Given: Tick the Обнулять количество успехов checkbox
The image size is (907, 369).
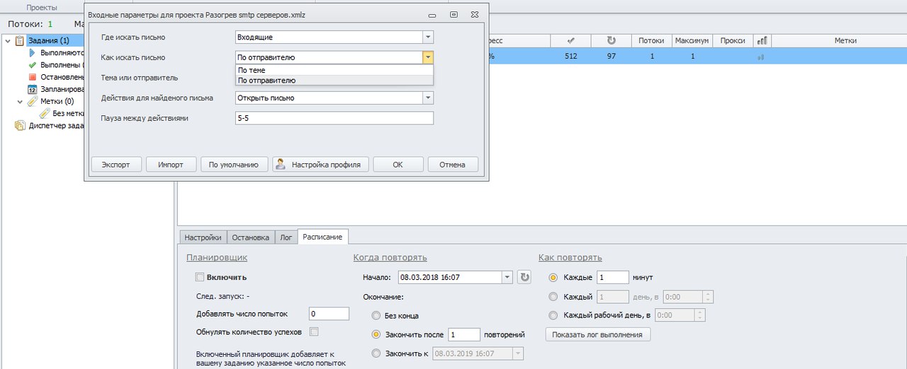Looking at the screenshot, I should (x=315, y=332).
